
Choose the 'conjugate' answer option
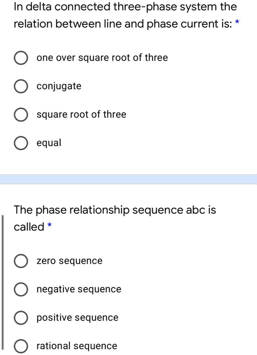coord(21,86)
